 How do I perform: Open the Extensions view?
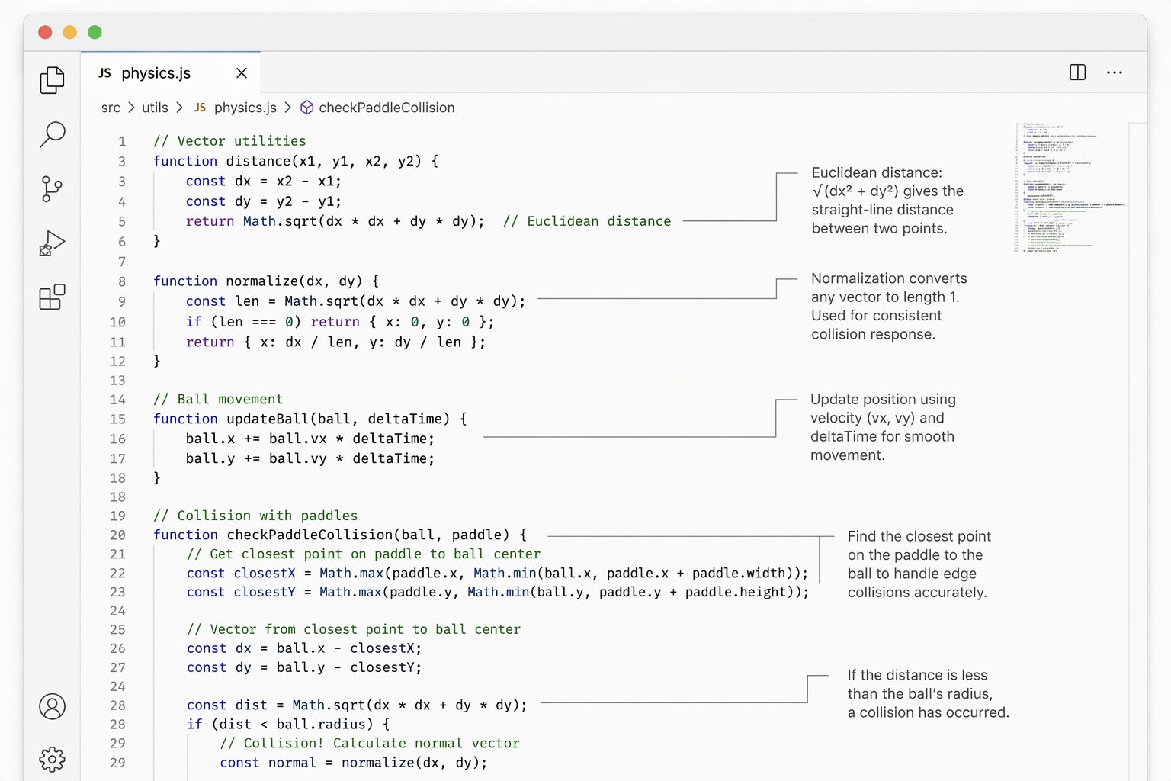point(51,297)
